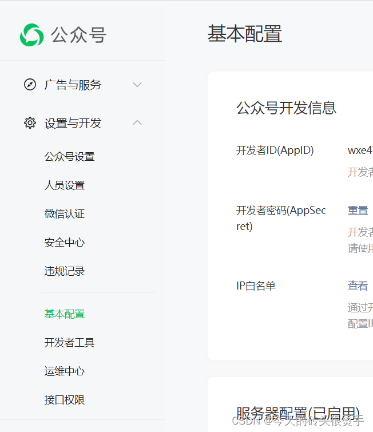Click the compass icon beside 广告与服务
The image size is (373, 432).
[x=30, y=85]
